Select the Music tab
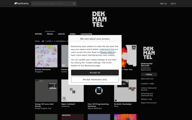This screenshot has width=192, height=120. 50,34
